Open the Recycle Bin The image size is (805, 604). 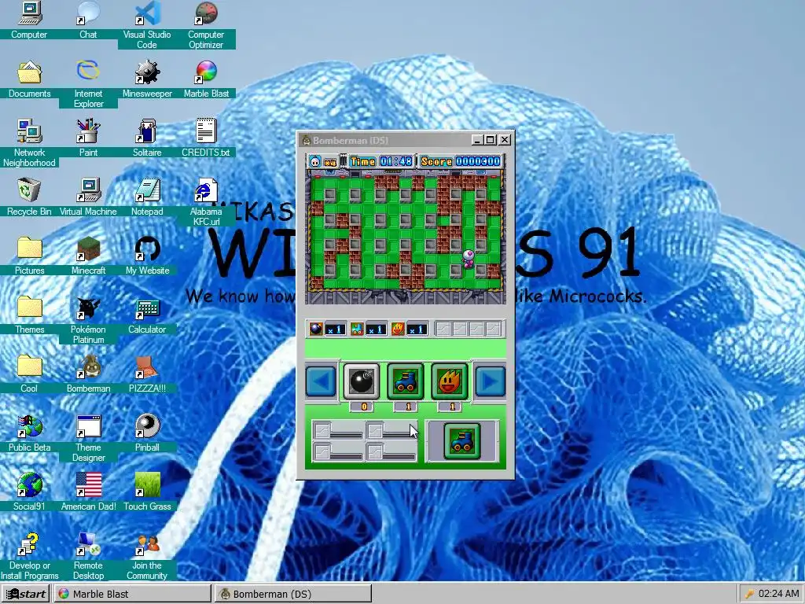pos(29,197)
